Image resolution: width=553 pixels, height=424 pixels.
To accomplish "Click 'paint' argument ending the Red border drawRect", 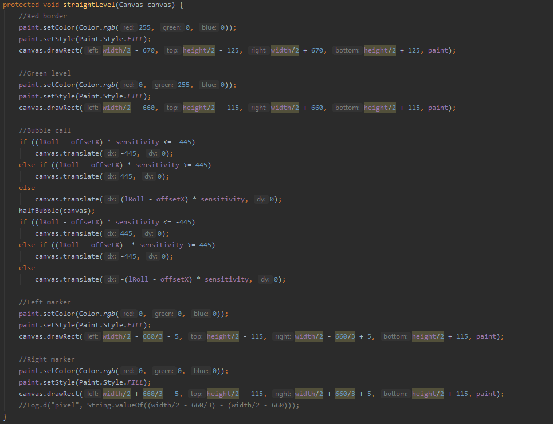I will tap(438, 50).
